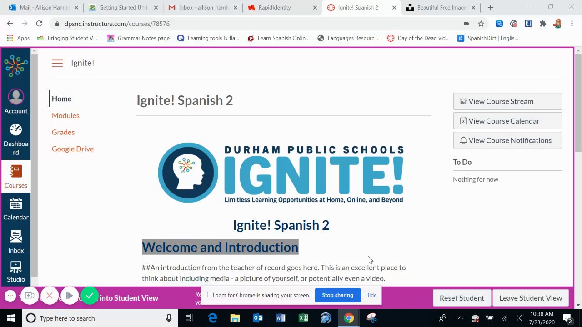Click Reset Student button
The height and width of the screenshot is (327, 582).
(462, 298)
